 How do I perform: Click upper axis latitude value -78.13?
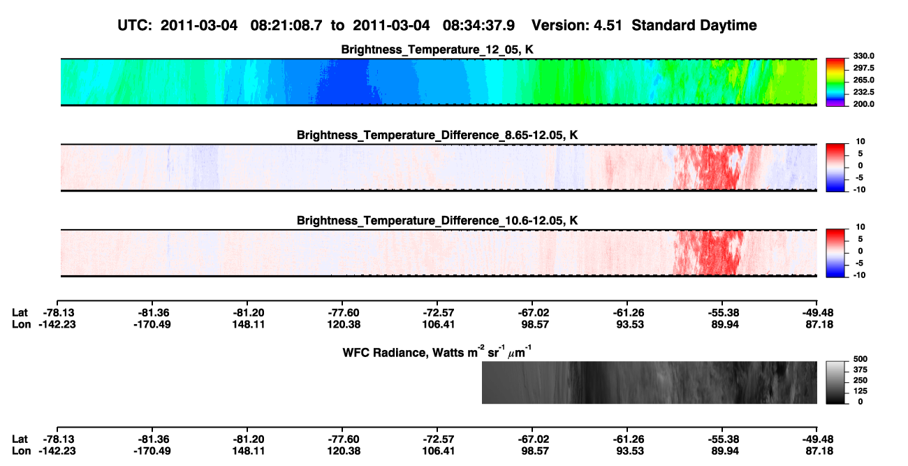pyautogui.click(x=57, y=312)
